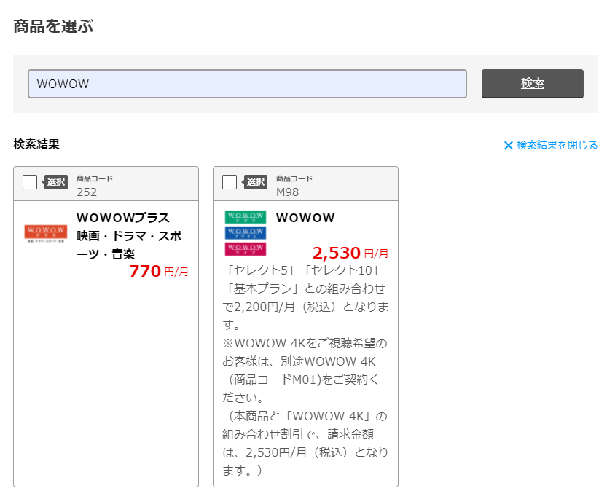Click product code text 252
The height and width of the screenshot is (499, 615).
click(87, 192)
